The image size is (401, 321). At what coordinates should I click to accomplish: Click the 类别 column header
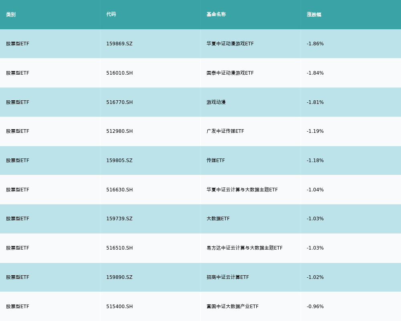(x=11, y=14)
